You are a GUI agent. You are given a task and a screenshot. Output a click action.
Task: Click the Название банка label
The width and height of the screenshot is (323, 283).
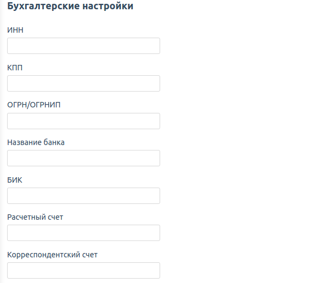click(36, 142)
